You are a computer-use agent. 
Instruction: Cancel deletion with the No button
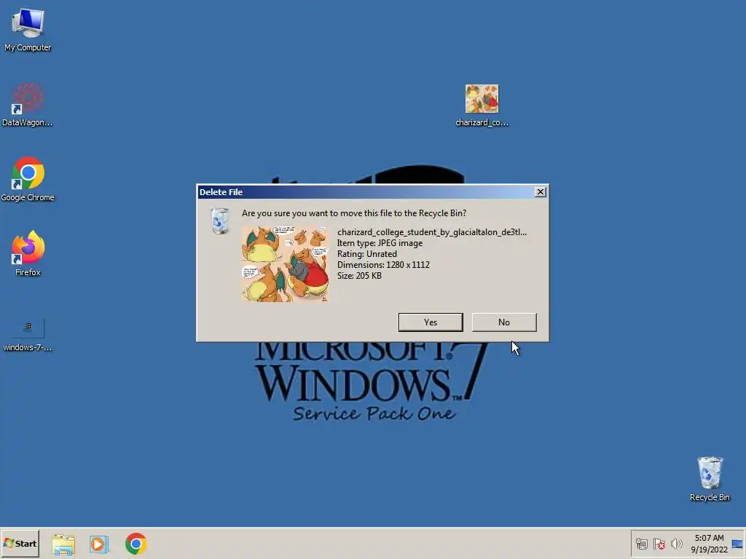click(x=504, y=322)
